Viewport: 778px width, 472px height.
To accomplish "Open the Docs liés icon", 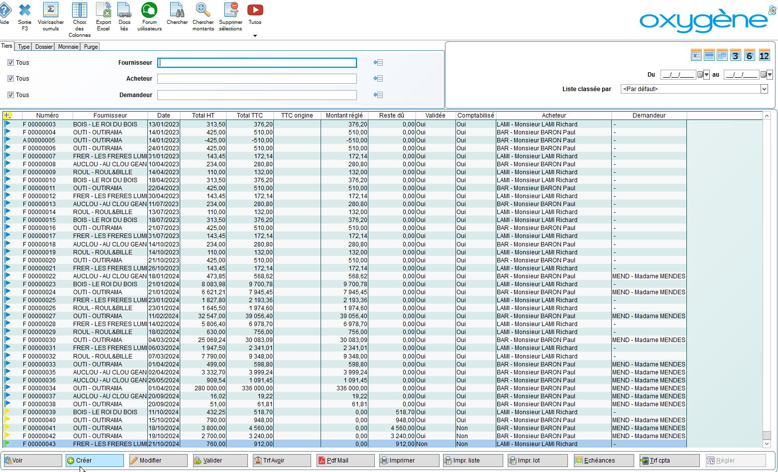I will (124, 10).
